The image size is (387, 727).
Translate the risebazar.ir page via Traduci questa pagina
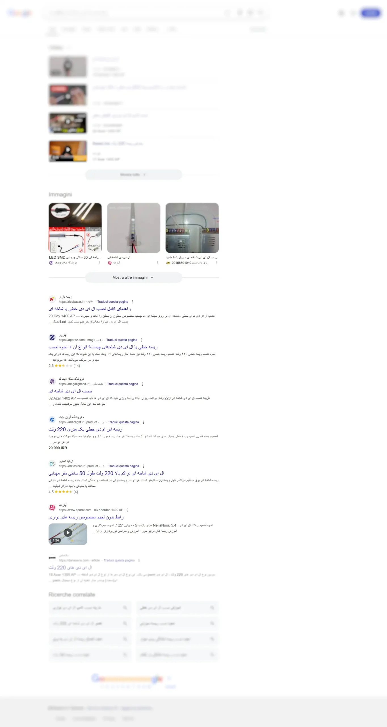tap(113, 302)
